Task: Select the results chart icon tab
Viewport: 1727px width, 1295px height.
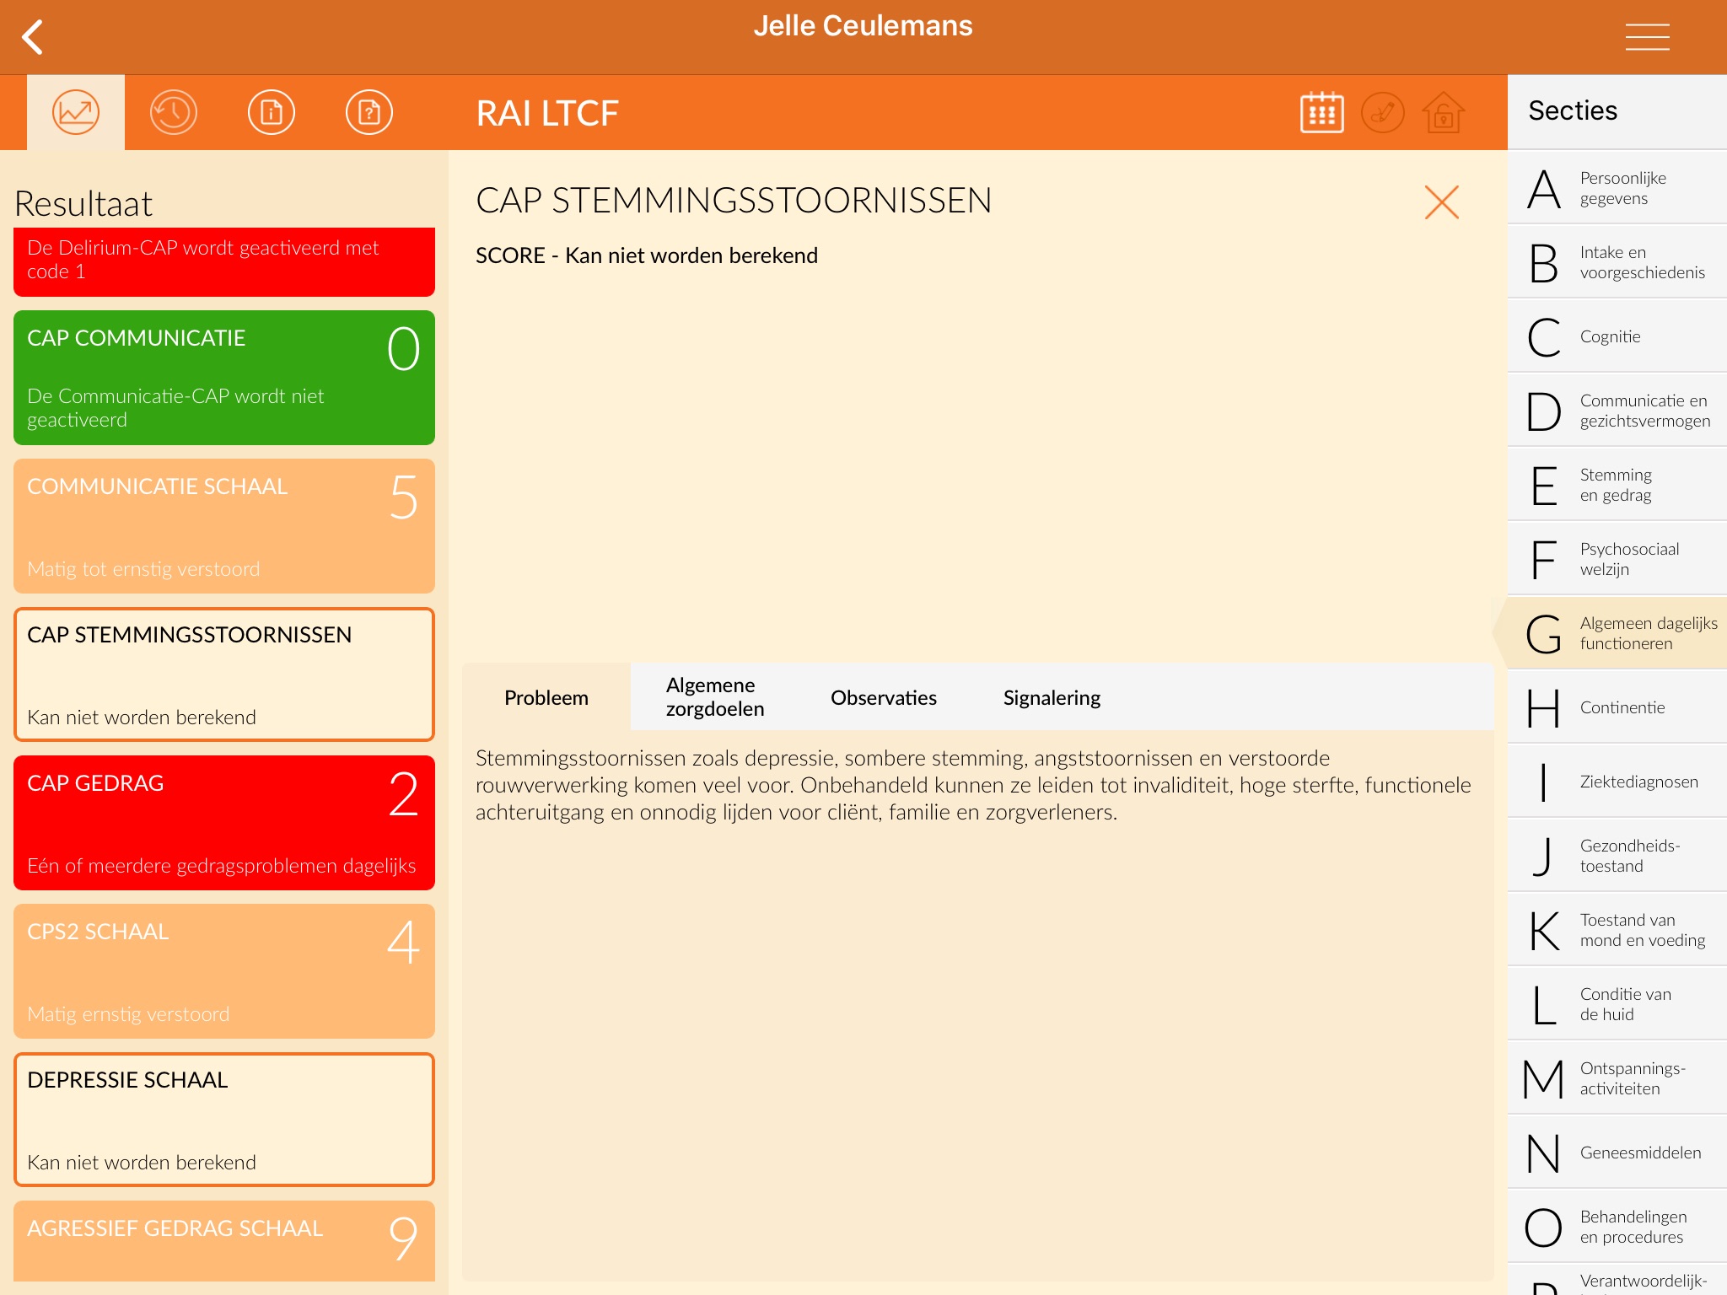Action: tap(76, 112)
